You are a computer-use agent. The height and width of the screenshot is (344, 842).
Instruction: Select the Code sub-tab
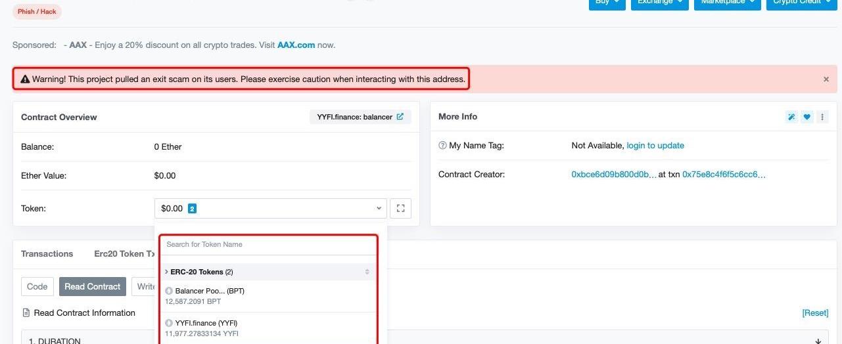(37, 287)
